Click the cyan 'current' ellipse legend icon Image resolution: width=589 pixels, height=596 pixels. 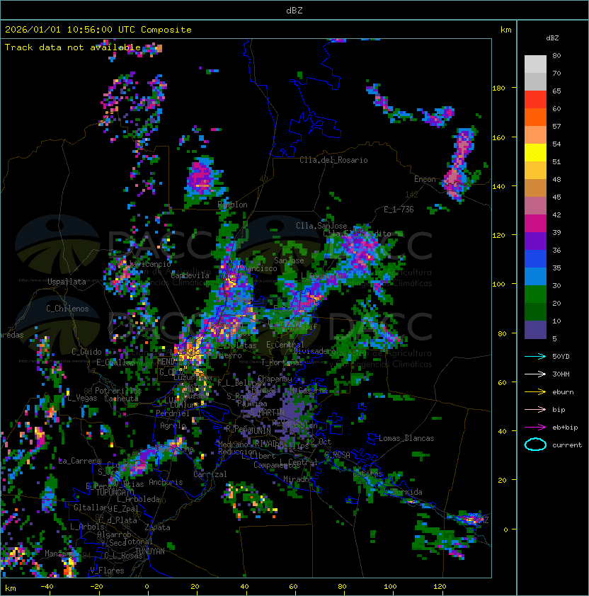coord(535,445)
